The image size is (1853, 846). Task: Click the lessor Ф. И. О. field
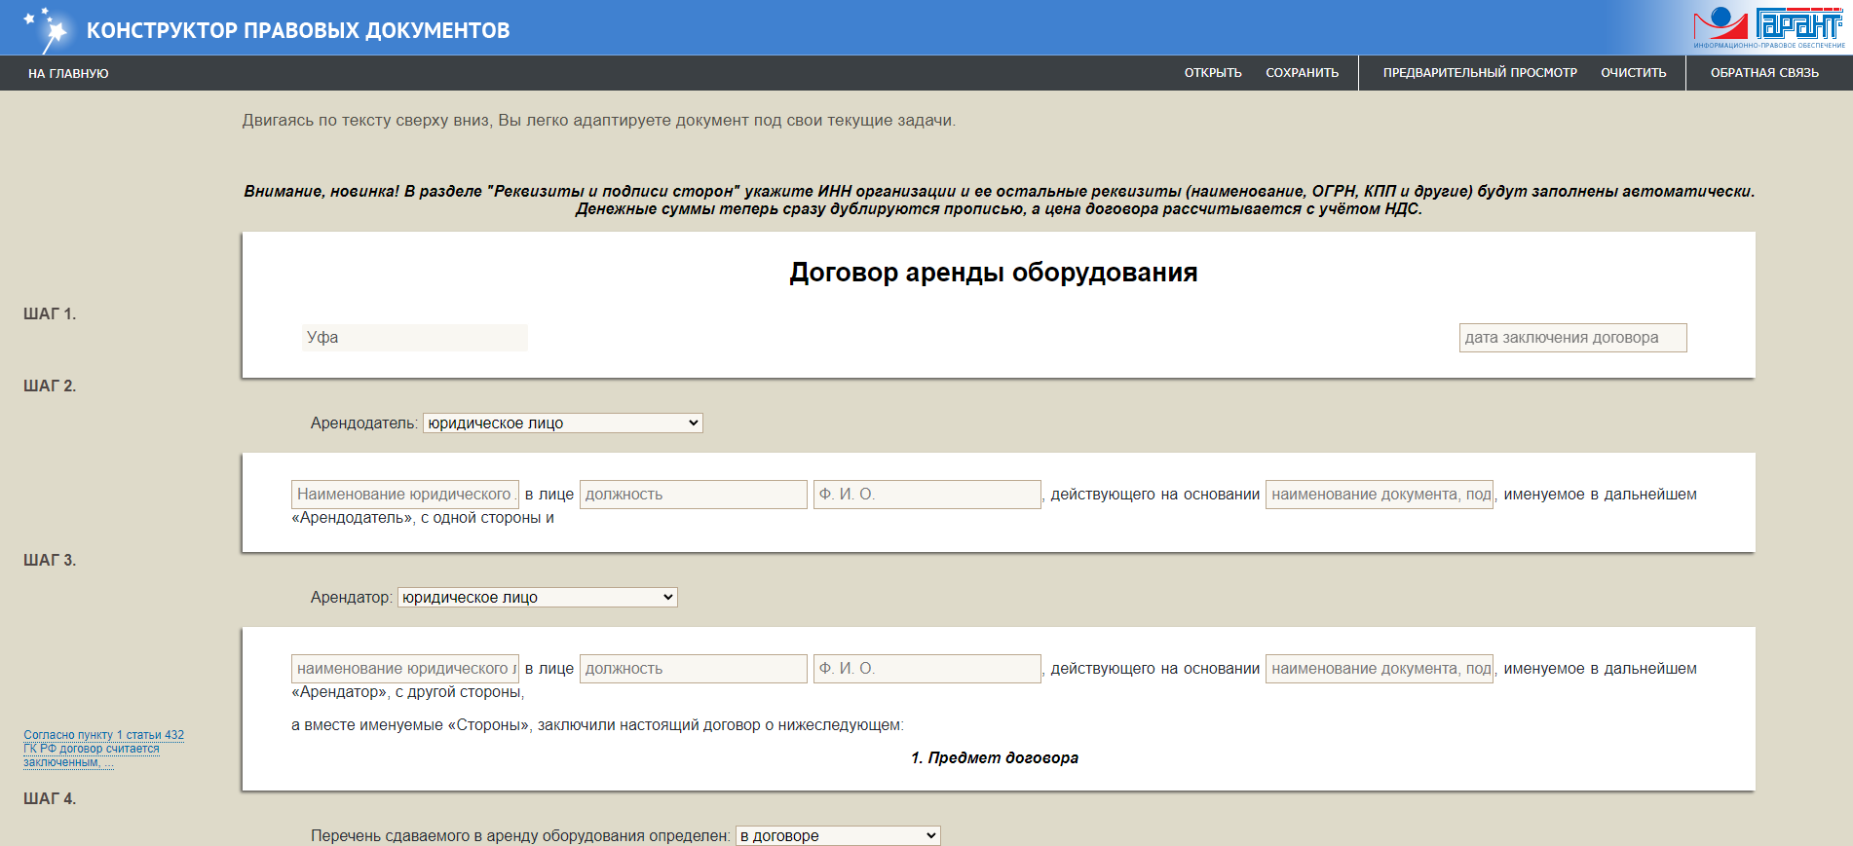click(927, 495)
